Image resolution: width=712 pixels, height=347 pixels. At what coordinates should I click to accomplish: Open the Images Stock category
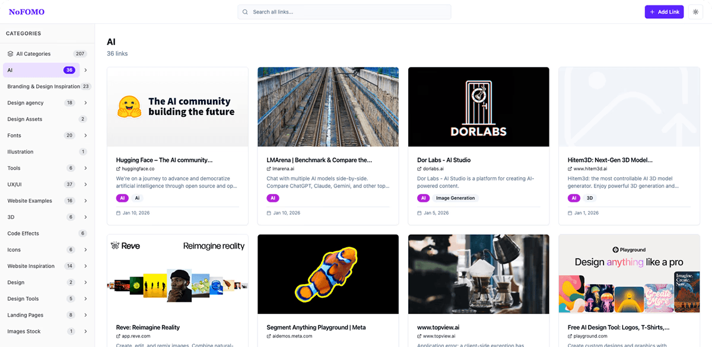pyautogui.click(x=41, y=331)
